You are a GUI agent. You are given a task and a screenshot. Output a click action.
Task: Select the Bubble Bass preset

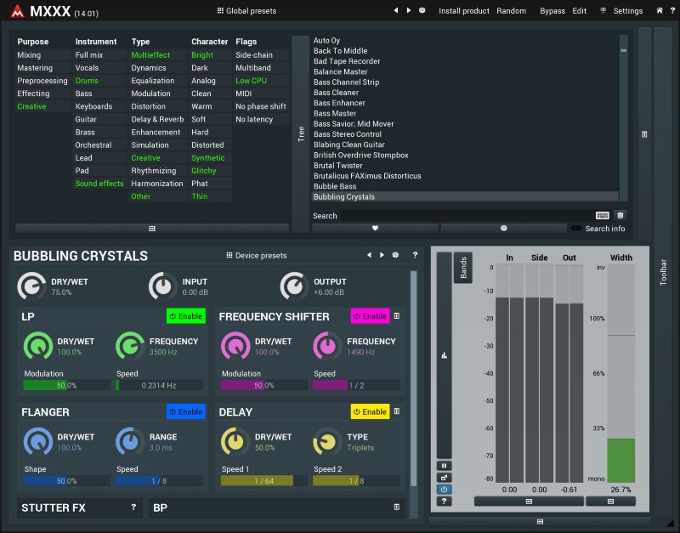[x=335, y=186]
